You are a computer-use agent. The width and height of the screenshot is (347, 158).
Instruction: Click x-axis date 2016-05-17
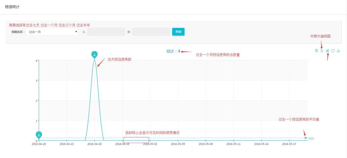click(289, 144)
